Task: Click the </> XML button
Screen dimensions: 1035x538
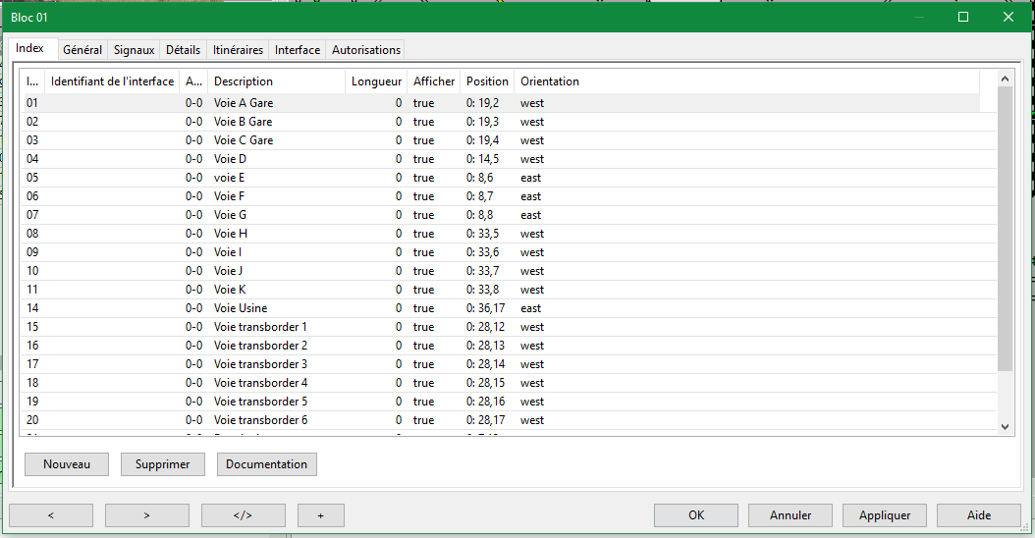Action: [243, 515]
